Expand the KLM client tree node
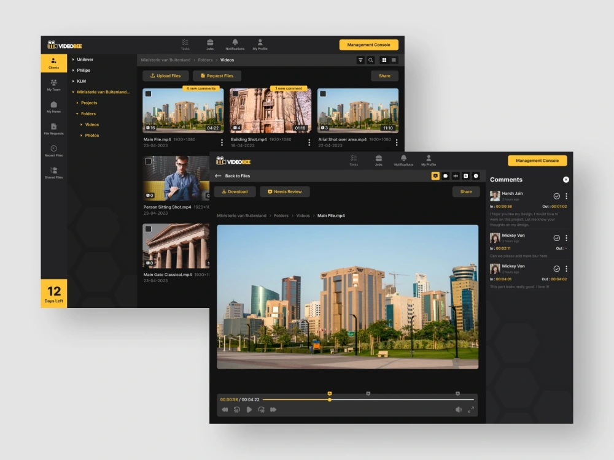The image size is (614, 460). 73,82
